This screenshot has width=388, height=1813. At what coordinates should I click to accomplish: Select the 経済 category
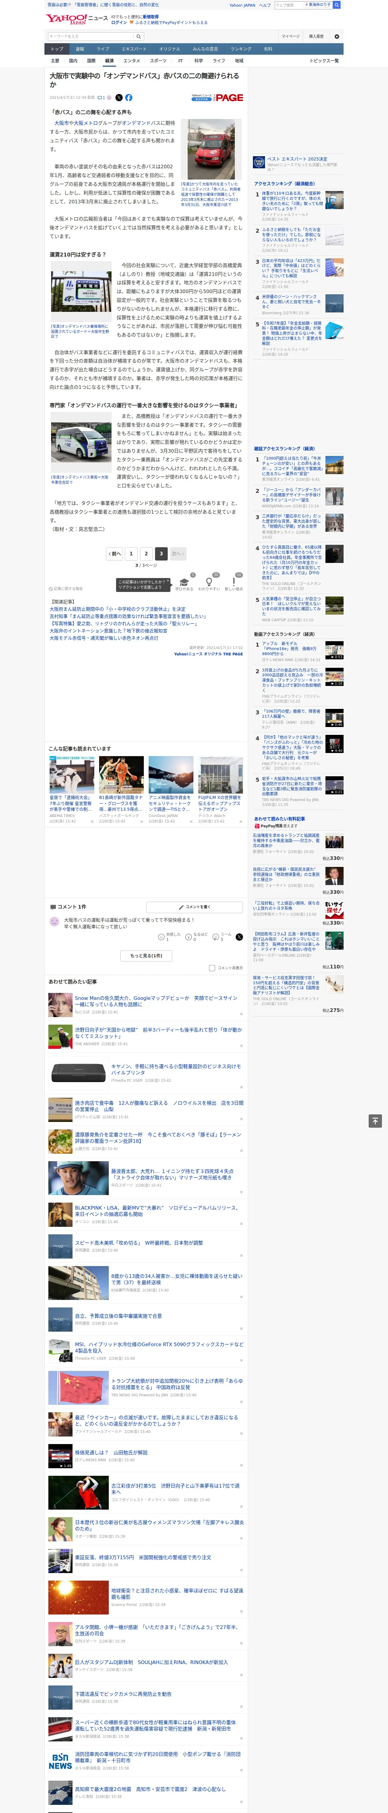[109, 60]
